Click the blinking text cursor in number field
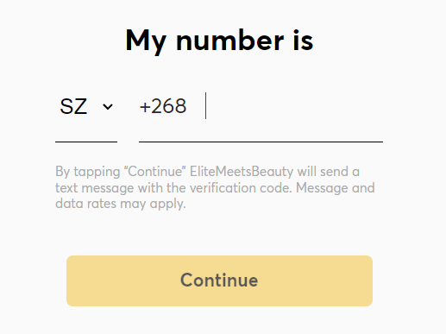446x334 pixels. tap(206, 105)
